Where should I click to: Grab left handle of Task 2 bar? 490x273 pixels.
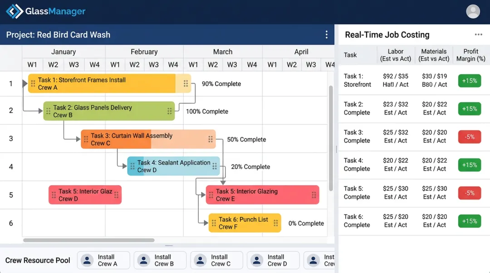tap(48, 111)
